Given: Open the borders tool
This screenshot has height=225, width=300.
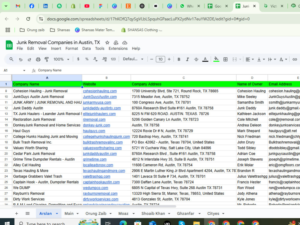Looking at the screenshot, I should coord(225,59).
